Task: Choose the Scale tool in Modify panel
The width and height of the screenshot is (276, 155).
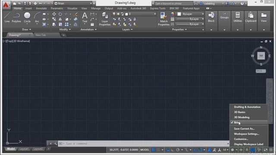Action: pyautogui.click(x=60, y=25)
